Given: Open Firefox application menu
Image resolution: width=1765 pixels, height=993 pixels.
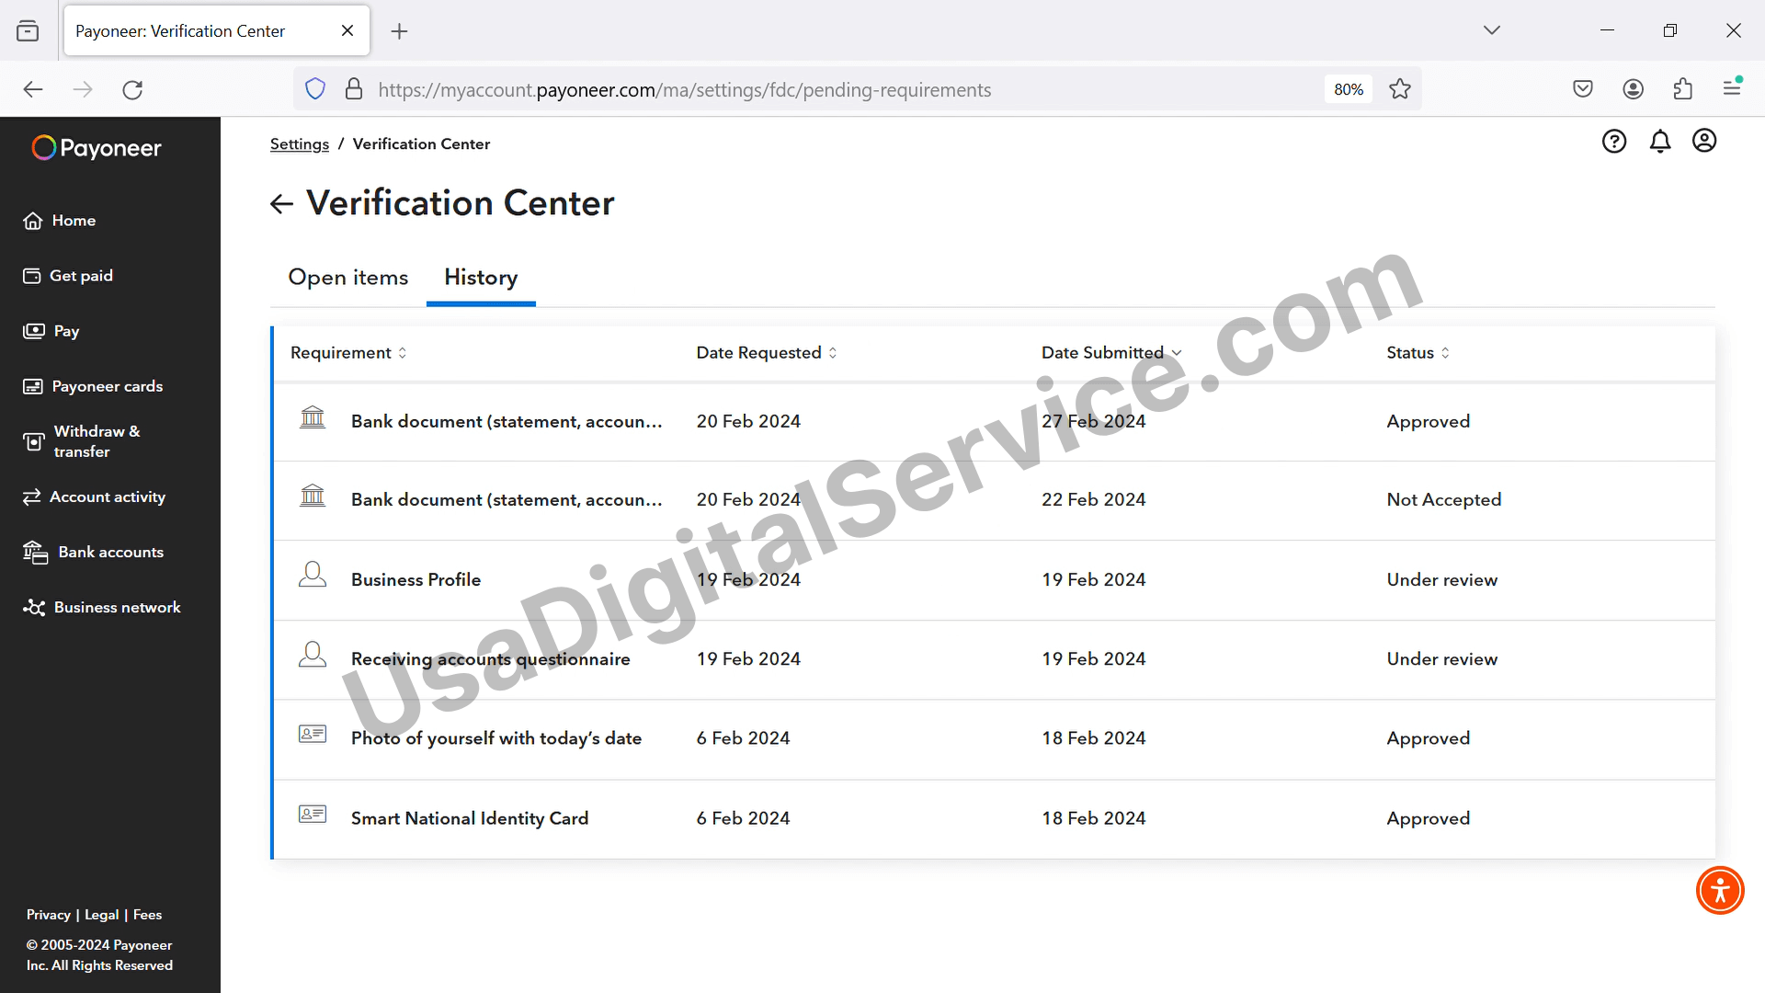Looking at the screenshot, I should pyautogui.click(x=1732, y=89).
